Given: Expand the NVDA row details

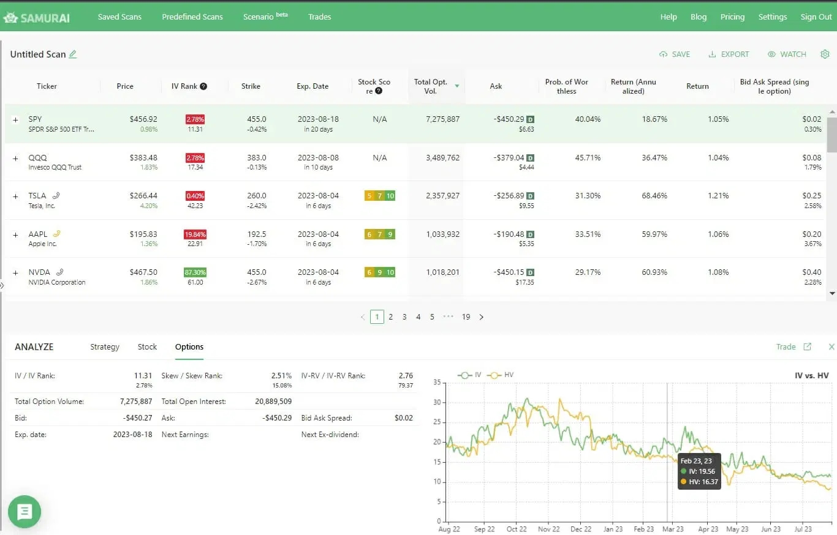Looking at the screenshot, I should pos(16,272).
